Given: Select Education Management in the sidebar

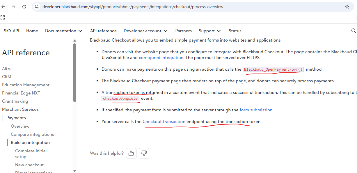Looking at the screenshot, I should tap(26, 85).
